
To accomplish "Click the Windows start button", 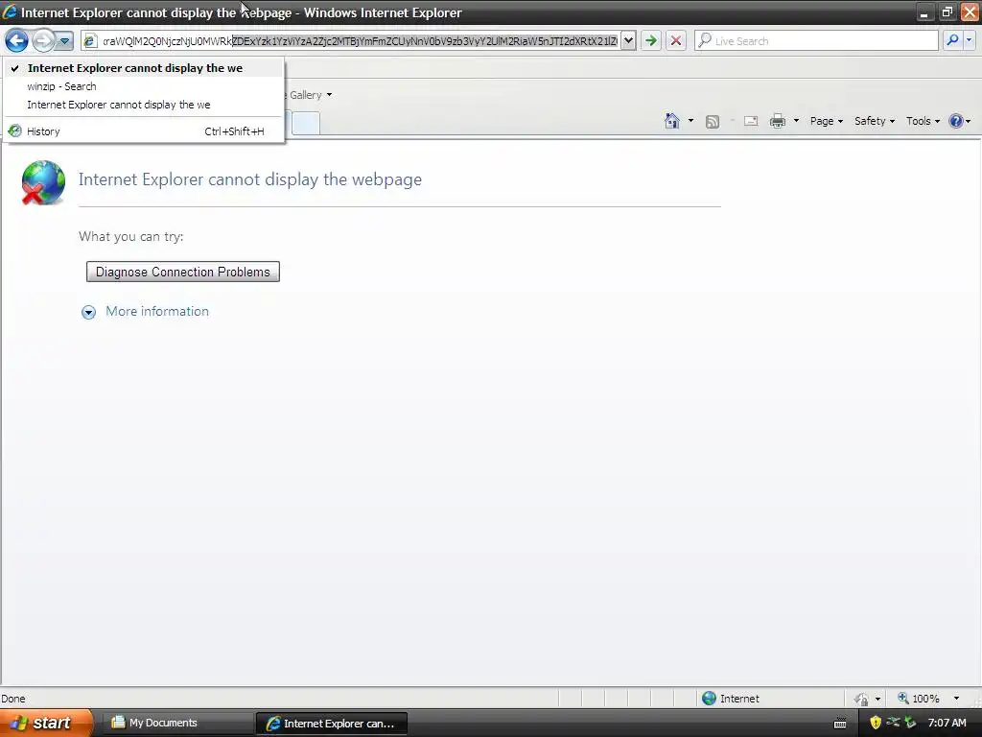I will [x=45, y=724].
